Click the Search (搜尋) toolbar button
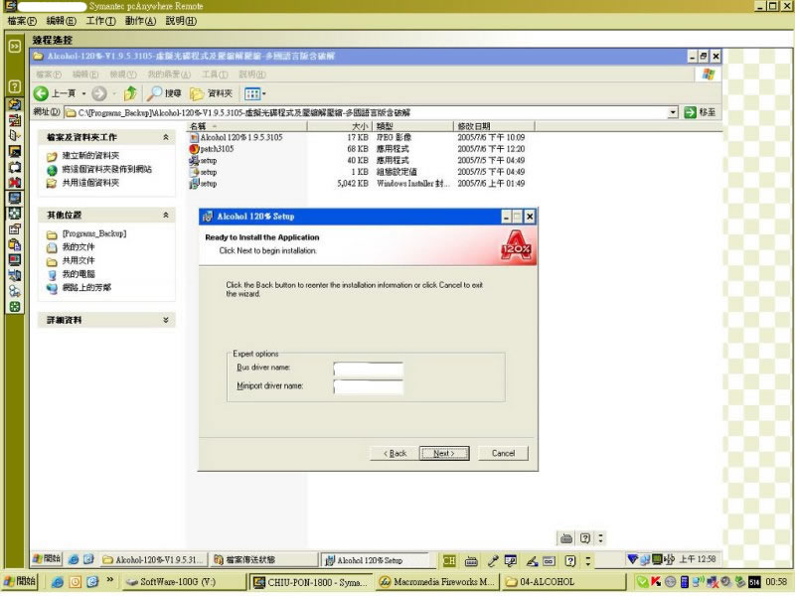Viewport: 795px width, 596px height. coord(164,93)
